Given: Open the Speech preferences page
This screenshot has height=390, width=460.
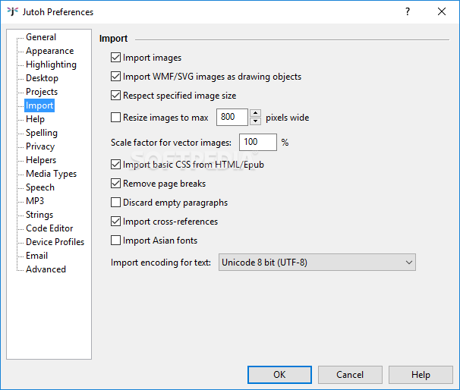Looking at the screenshot, I should 40,187.
